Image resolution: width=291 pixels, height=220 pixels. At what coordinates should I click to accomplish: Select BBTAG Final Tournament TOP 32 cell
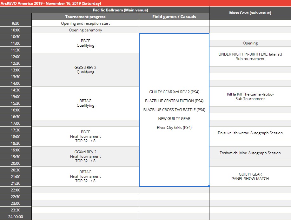point(85,177)
